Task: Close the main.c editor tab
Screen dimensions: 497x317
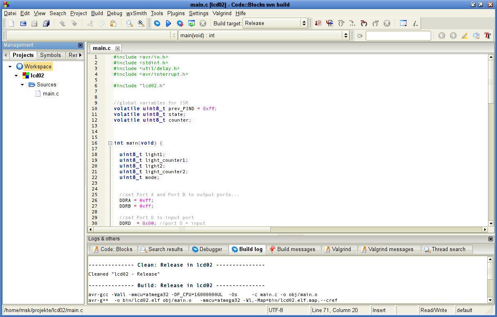Action: click(117, 48)
